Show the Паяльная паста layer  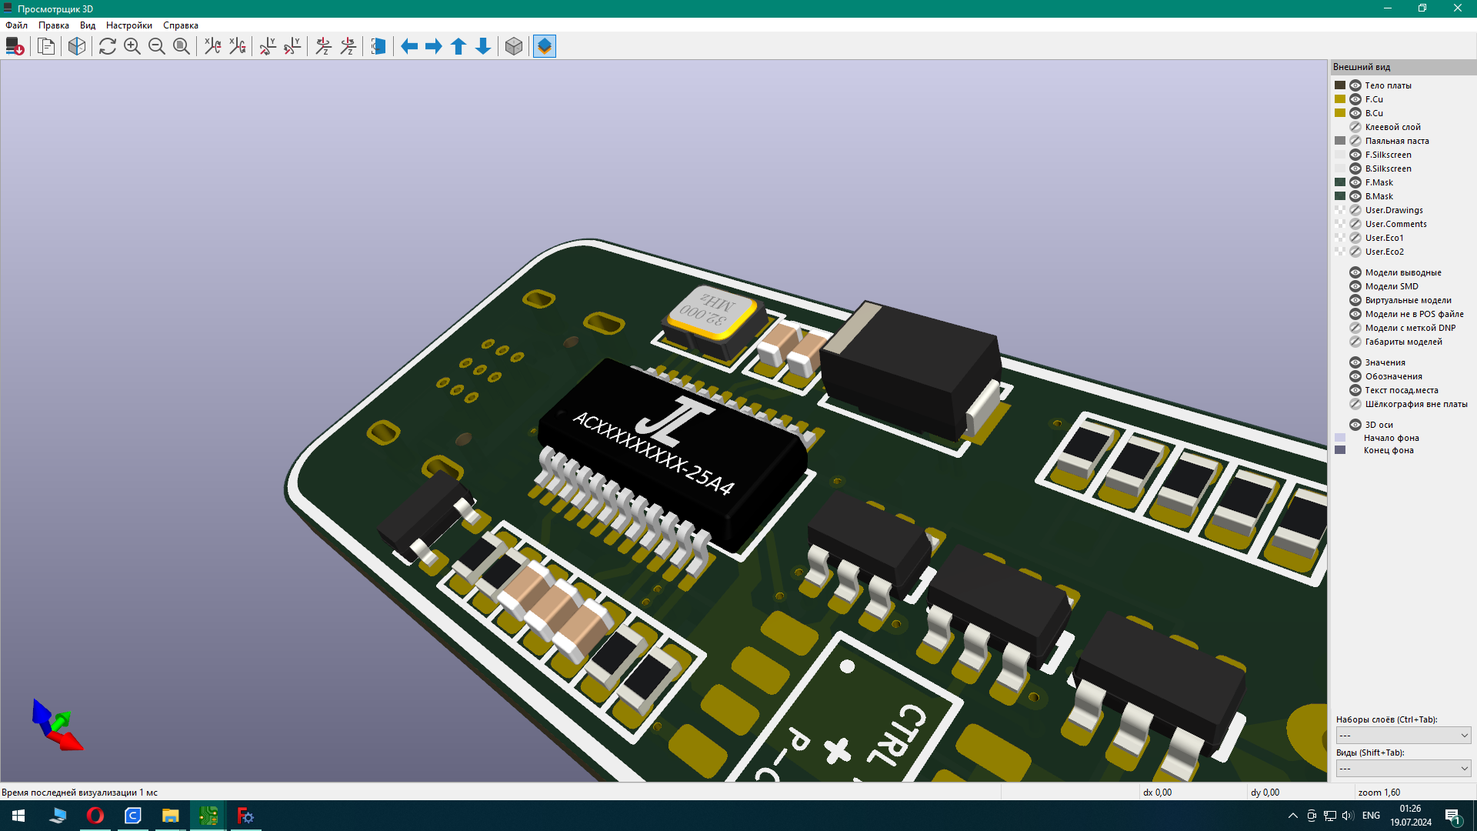point(1355,141)
